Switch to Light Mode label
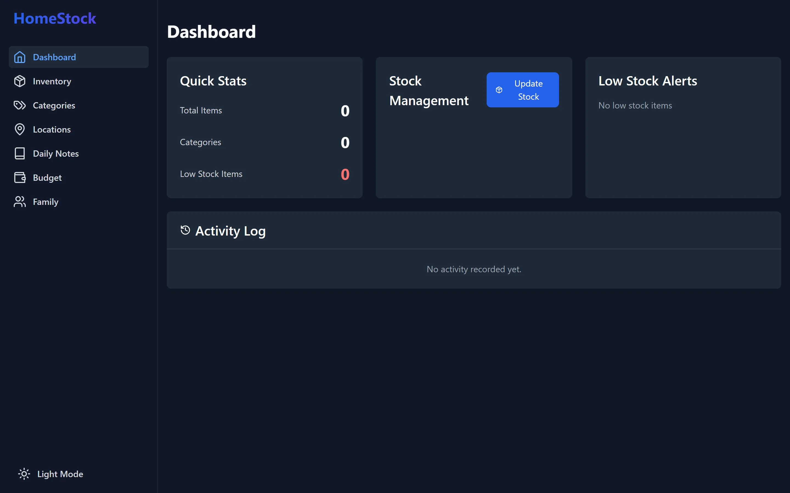The width and height of the screenshot is (790, 493). click(60, 474)
